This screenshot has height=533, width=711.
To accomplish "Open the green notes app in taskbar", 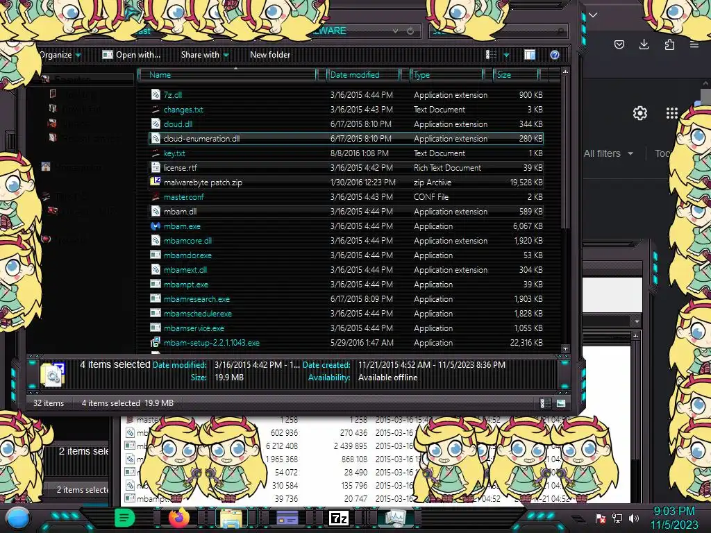I will point(125,518).
